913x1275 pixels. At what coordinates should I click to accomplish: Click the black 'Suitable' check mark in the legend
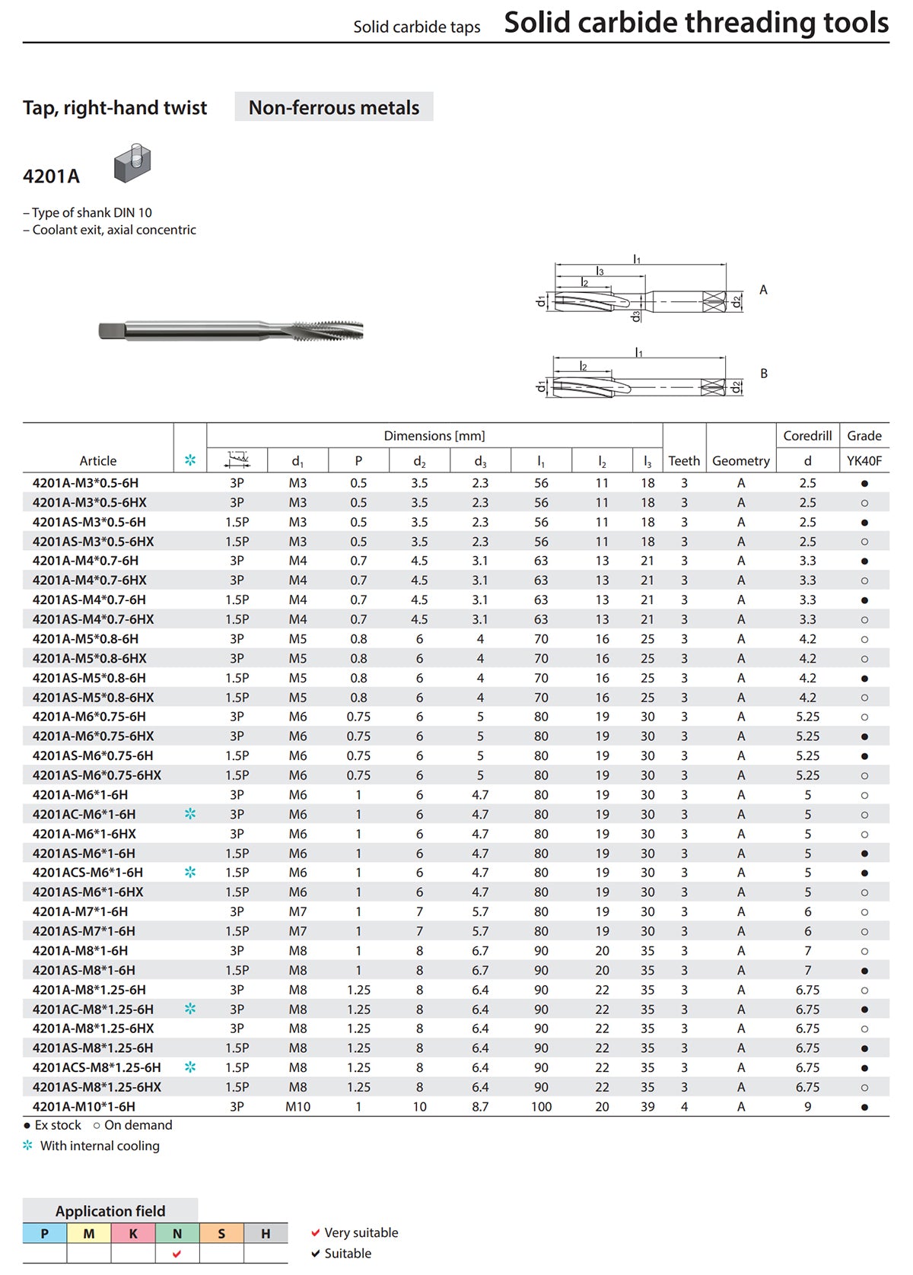point(316,1254)
